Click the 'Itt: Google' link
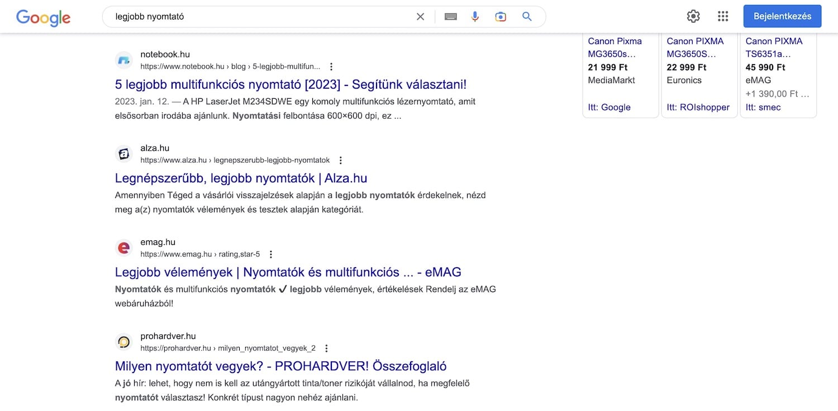This screenshot has height=411, width=838. pos(609,107)
